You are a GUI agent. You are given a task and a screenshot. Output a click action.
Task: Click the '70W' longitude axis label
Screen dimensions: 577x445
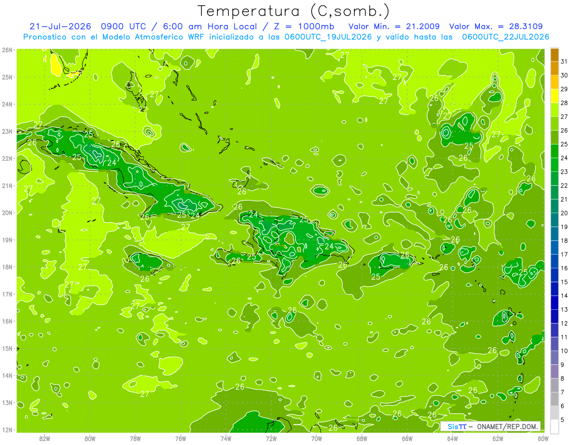coord(316,439)
